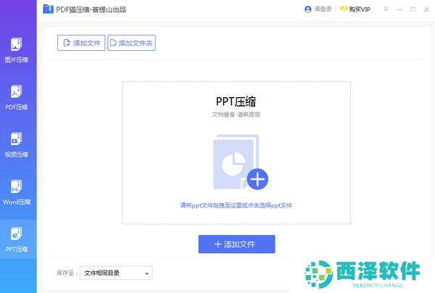Click the user avatar icon
The image size is (435, 293).
click(308, 9)
